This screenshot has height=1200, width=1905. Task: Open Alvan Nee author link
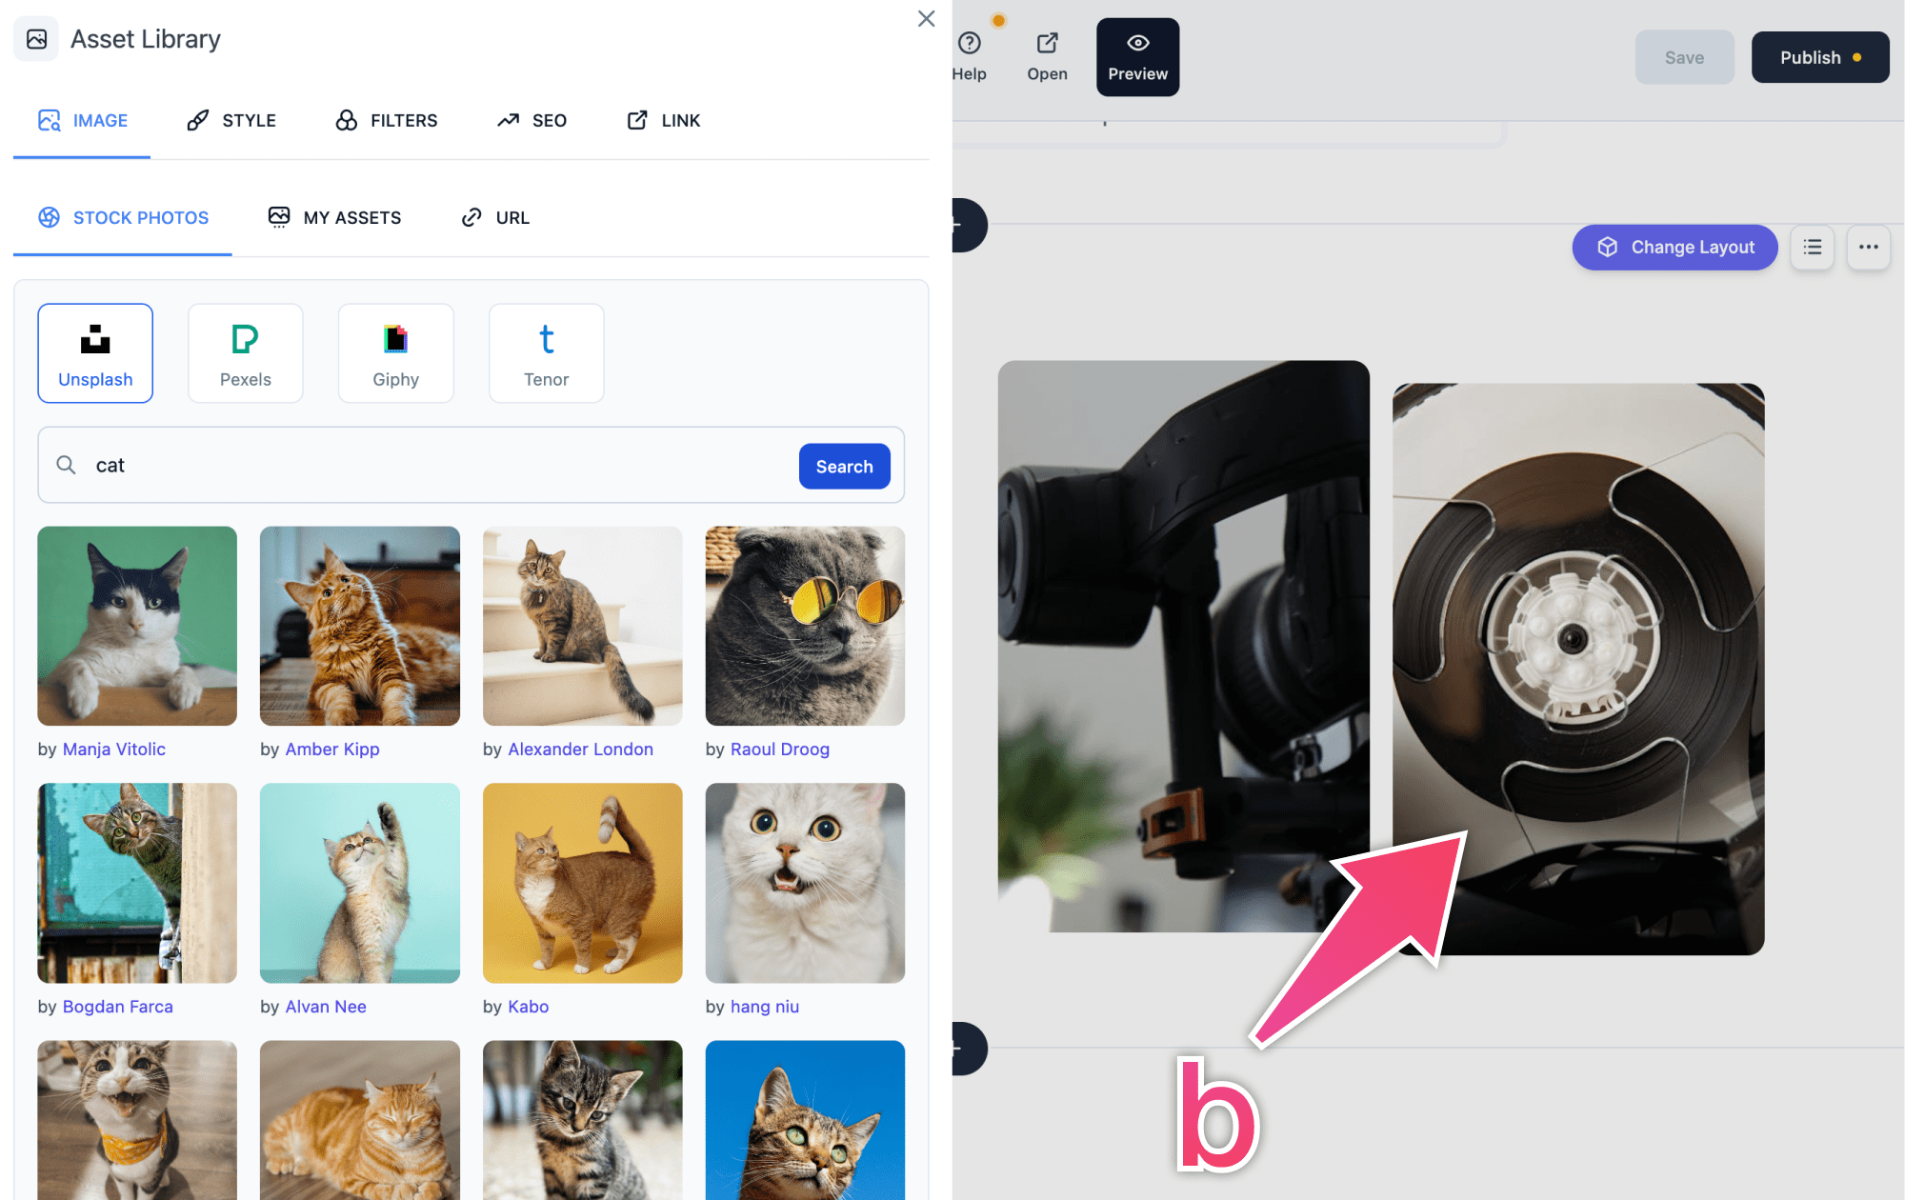(326, 1007)
